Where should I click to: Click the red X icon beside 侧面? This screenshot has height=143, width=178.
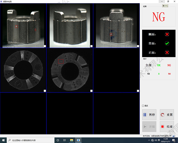coord(167,35)
